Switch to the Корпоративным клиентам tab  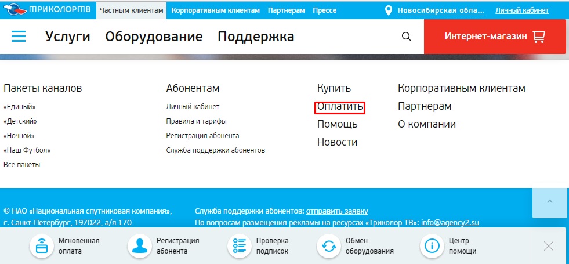[215, 10]
